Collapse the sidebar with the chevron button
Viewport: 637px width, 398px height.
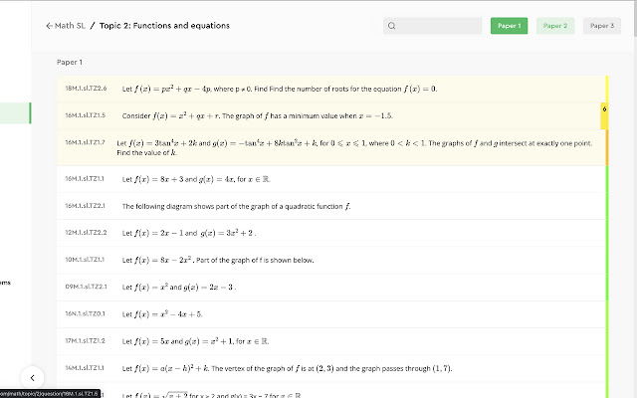[33, 378]
